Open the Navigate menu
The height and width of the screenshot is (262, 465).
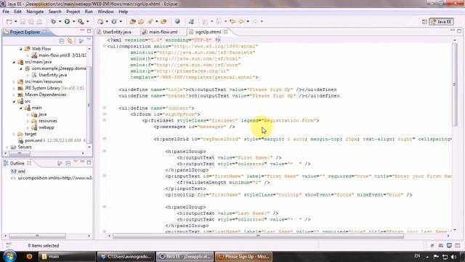pos(35,12)
